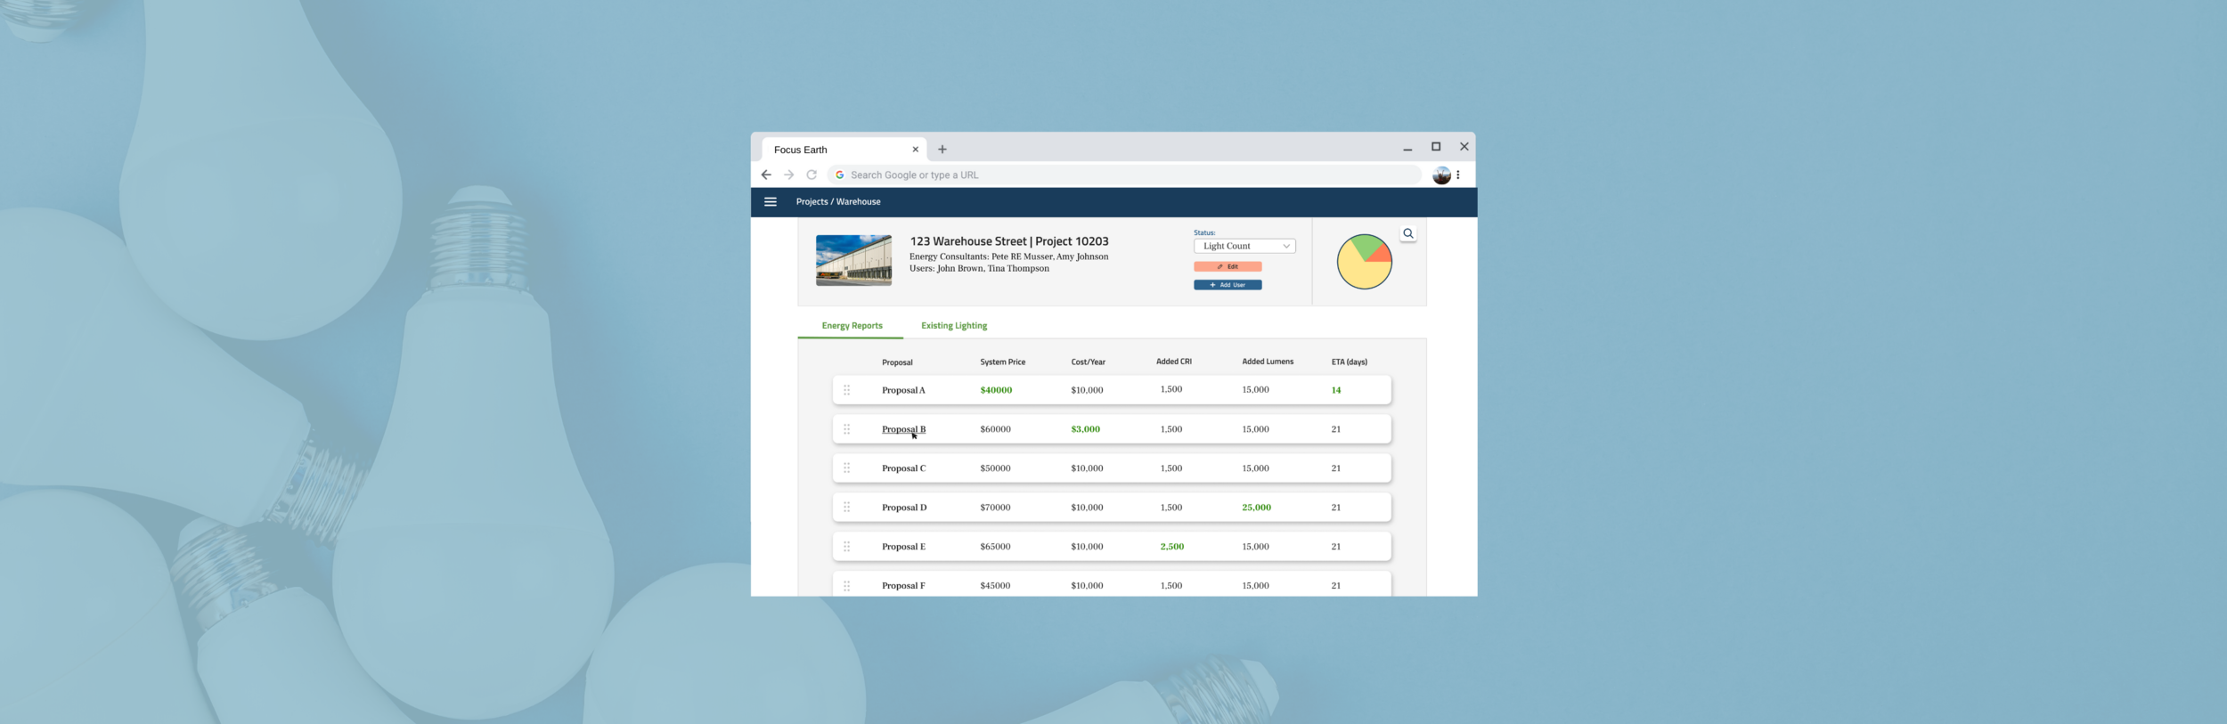Grab the drag handle for Proposal C

click(x=847, y=468)
